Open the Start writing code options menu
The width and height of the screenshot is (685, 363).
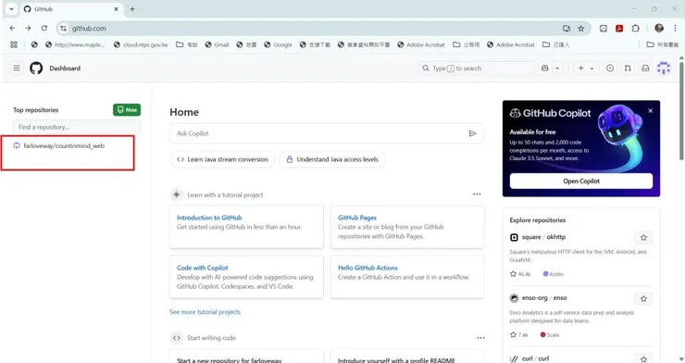click(x=480, y=338)
